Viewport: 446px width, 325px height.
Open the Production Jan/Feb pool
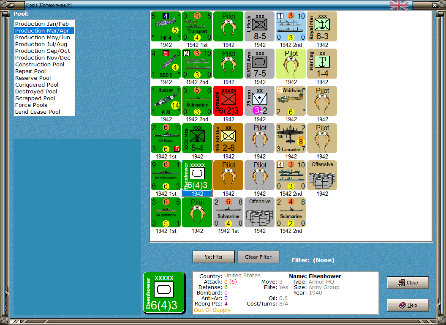(44, 24)
